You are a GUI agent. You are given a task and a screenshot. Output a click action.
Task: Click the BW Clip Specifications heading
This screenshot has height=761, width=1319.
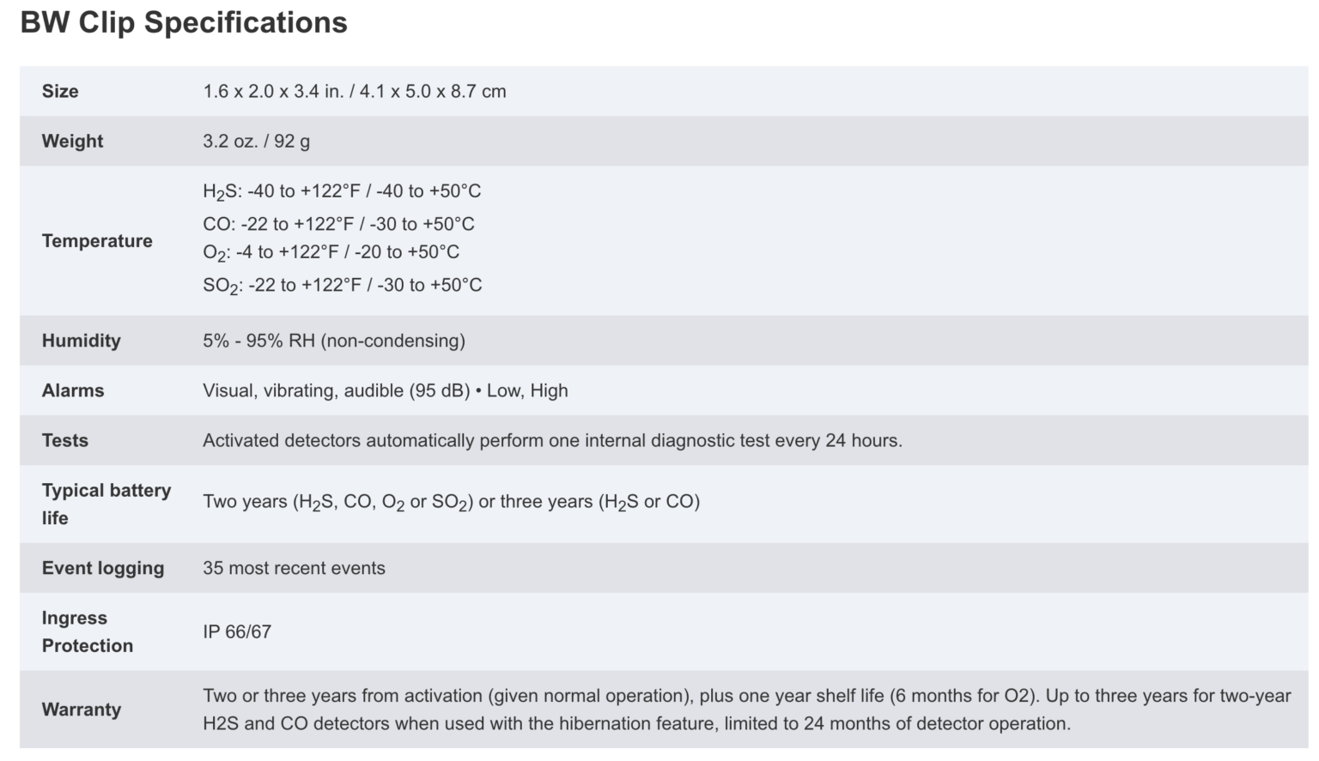[x=184, y=23]
